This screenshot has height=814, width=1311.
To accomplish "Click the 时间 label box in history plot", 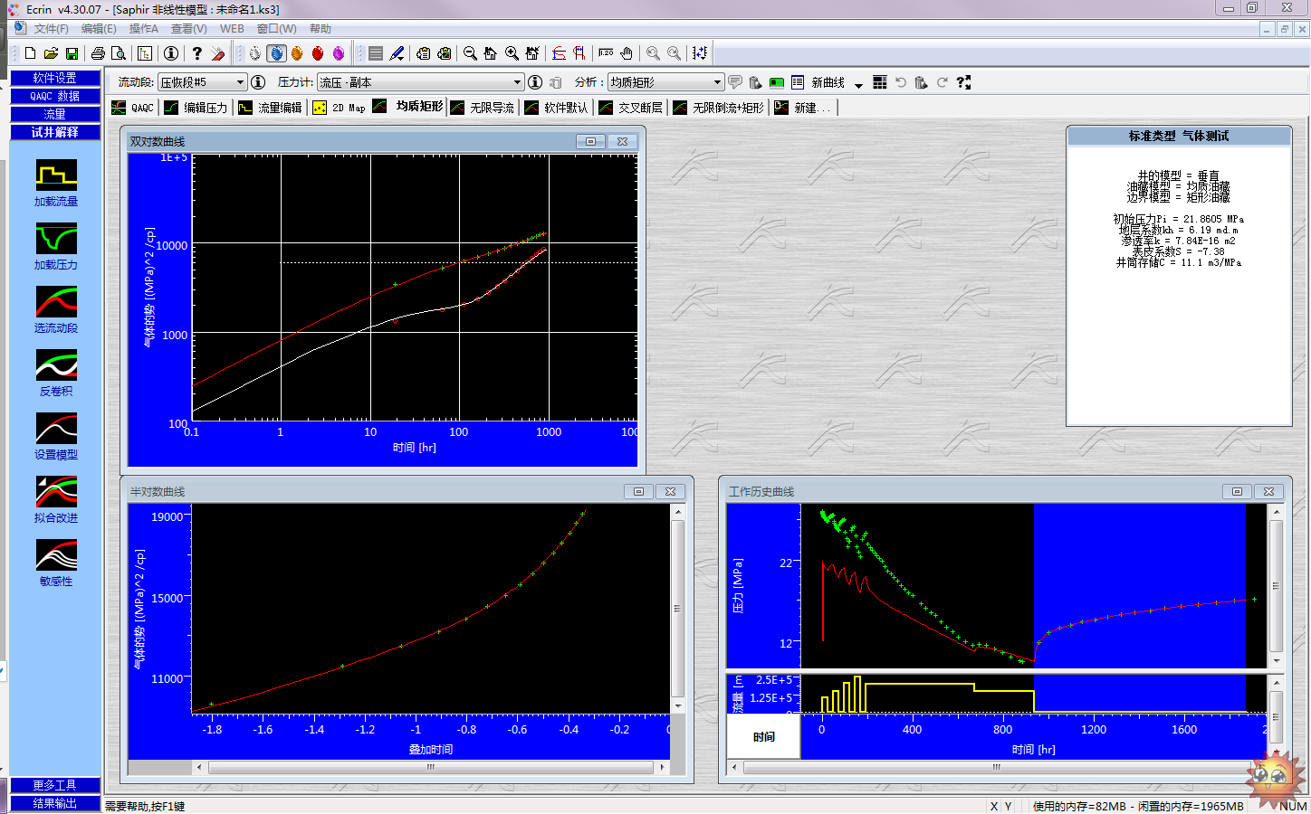I will pyautogui.click(x=764, y=737).
